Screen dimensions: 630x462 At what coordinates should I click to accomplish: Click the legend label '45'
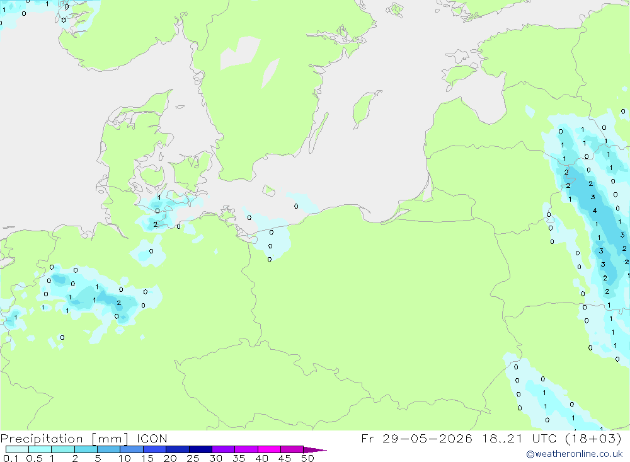(285, 458)
